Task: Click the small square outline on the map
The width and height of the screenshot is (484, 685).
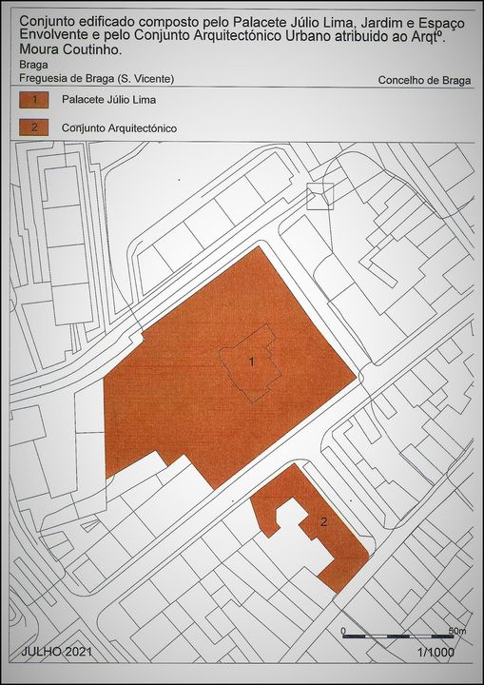Action: pos(320,196)
